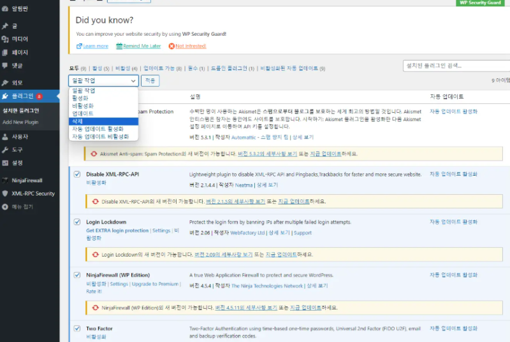Viewport: 510px width, 342px height.
Task: Click the external link icon beside Learn more
Action: point(79,46)
